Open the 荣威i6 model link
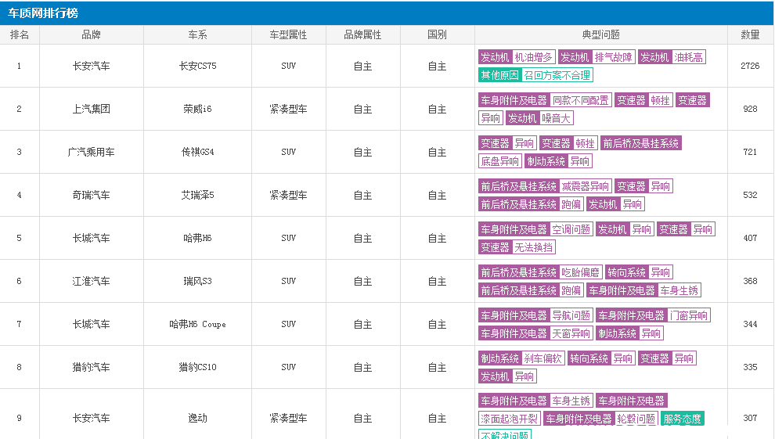This screenshot has height=439, width=775. click(x=197, y=109)
